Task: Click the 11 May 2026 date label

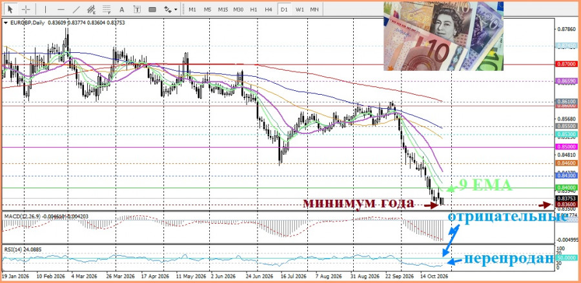Action: pyautogui.click(x=190, y=277)
